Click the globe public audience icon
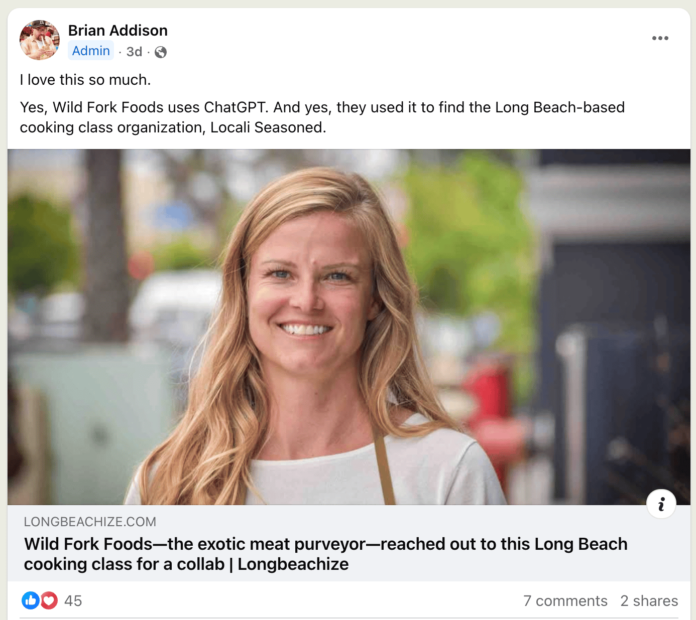Image resolution: width=696 pixels, height=620 pixels. pyautogui.click(x=161, y=52)
